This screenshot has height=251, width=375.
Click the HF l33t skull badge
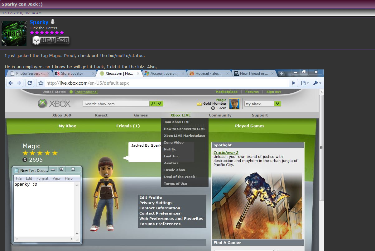[50, 40]
